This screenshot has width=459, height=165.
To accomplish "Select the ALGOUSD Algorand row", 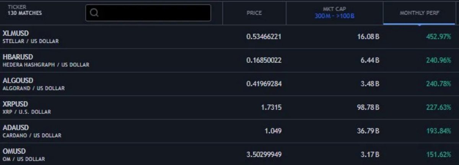I will (229, 84).
